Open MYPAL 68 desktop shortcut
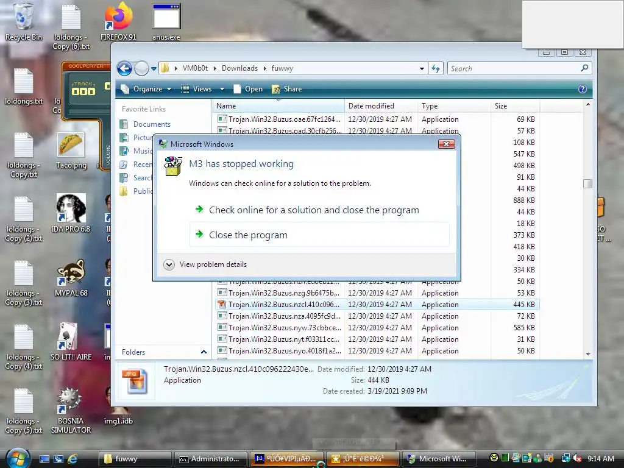 [71, 277]
